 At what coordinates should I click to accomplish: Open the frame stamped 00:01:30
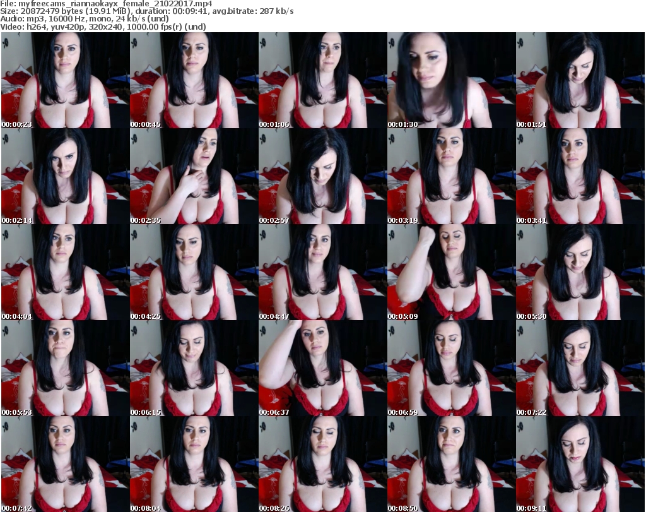[x=452, y=80]
